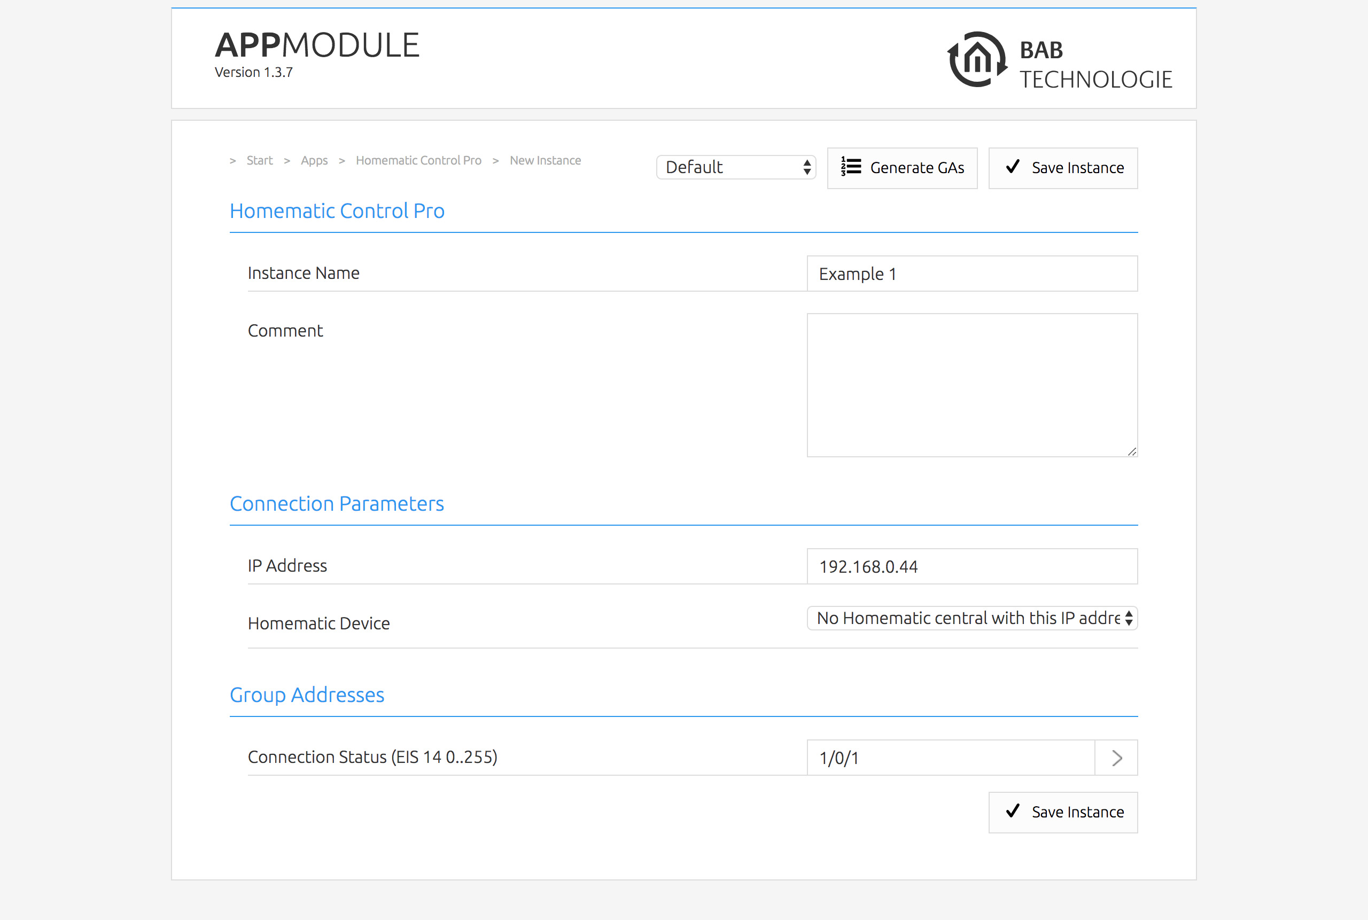
Task: Edit the IP Address field 192.168.0.44
Action: tap(973, 566)
